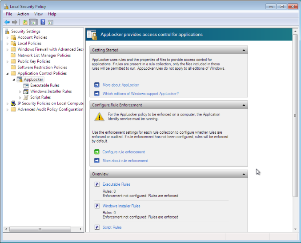Click the AppLocker node icon in tree

(20, 79)
